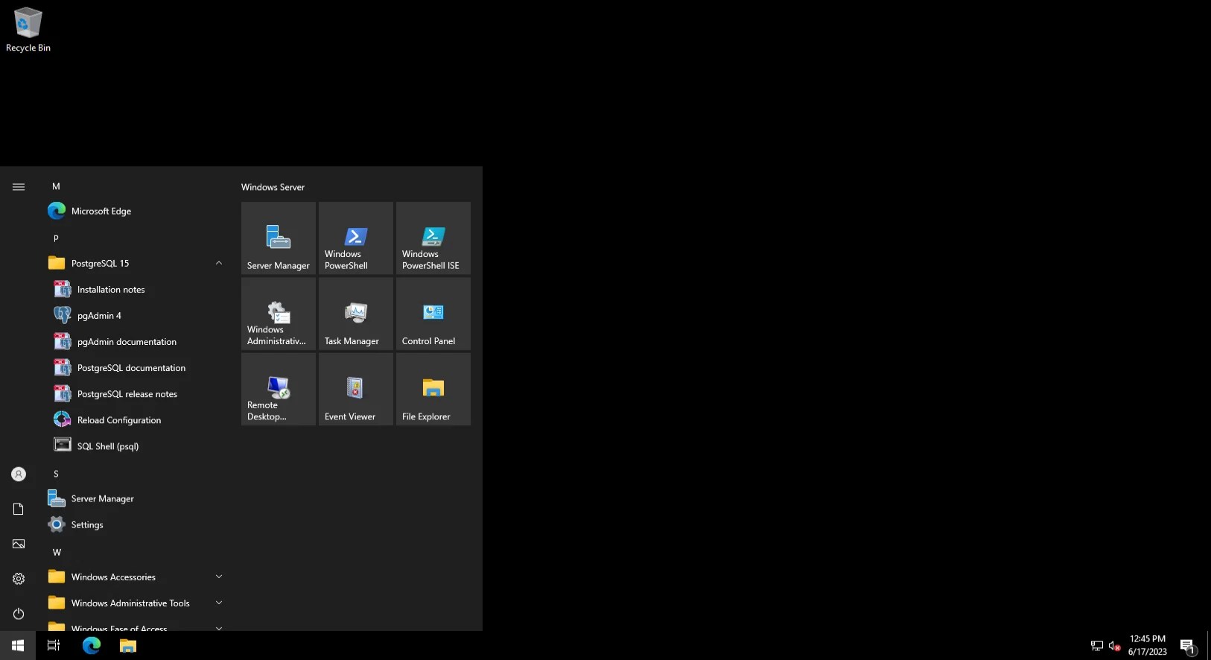Jump to letter M section header
Image resolution: width=1211 pixels, height=660 pixels.
56,186
